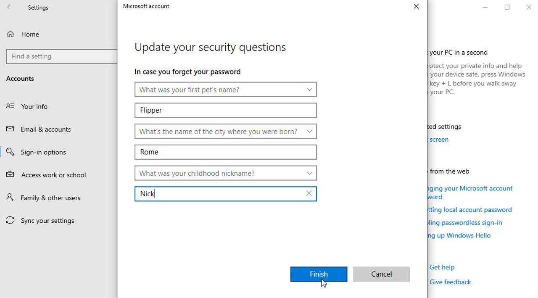Select Family & other users in the sidebar
538x298 pixels.
click(51, 198)
